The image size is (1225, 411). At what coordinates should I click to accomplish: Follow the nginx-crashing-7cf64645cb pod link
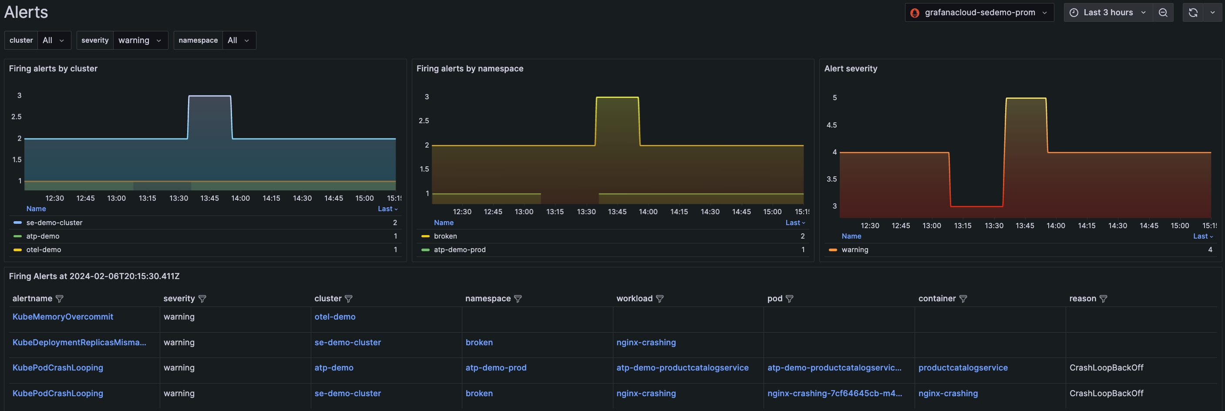[834, 394]
